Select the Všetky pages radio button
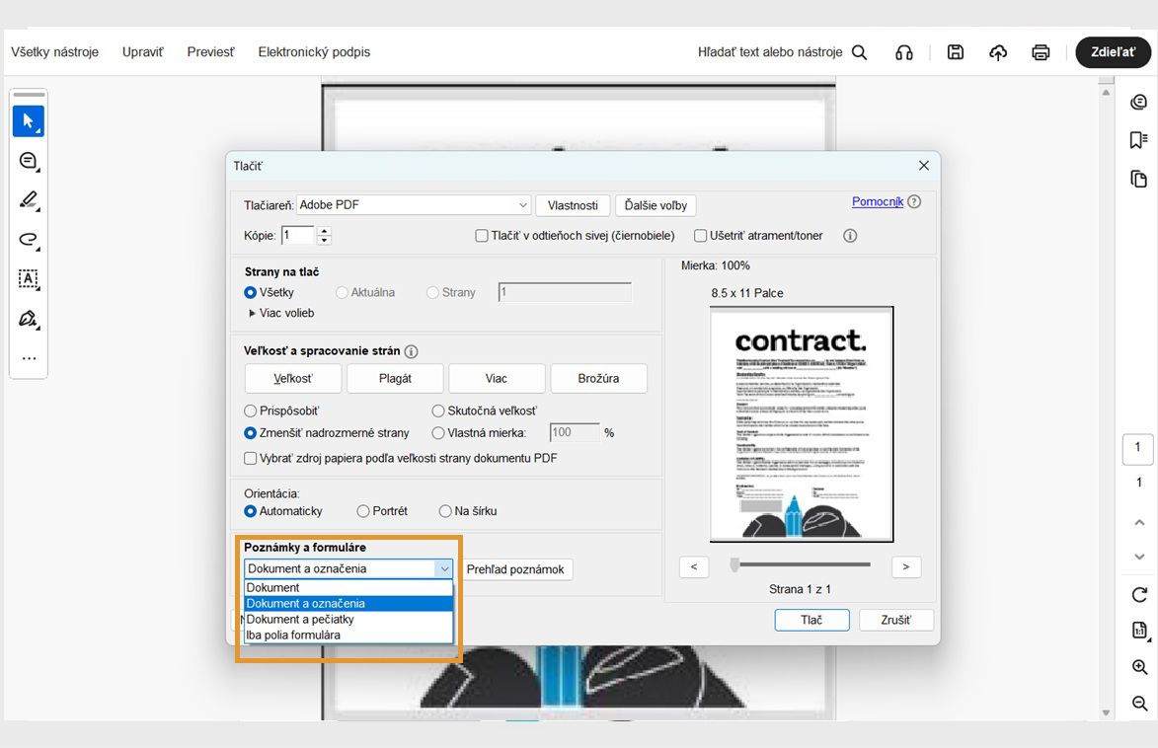Screen dimensions: 1158x748 [x=251, y=292]
